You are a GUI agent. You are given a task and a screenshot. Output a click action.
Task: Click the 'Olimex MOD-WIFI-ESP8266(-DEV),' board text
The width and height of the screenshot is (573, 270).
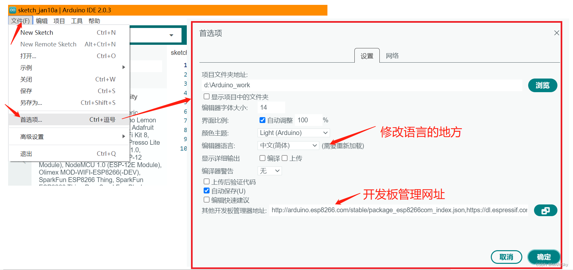coord(90,172)
